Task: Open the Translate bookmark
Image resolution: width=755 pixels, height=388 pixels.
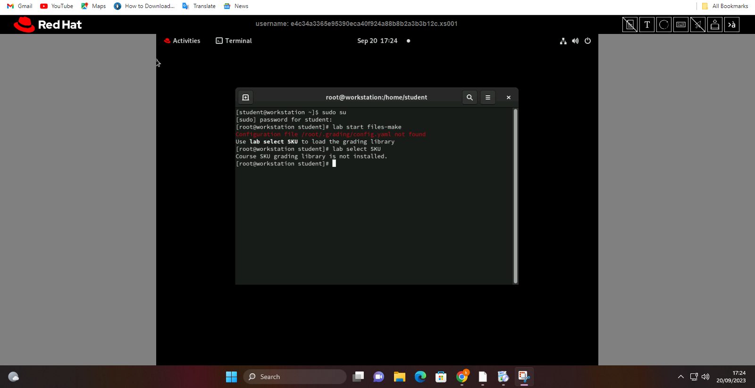Action: click(199, 6)
